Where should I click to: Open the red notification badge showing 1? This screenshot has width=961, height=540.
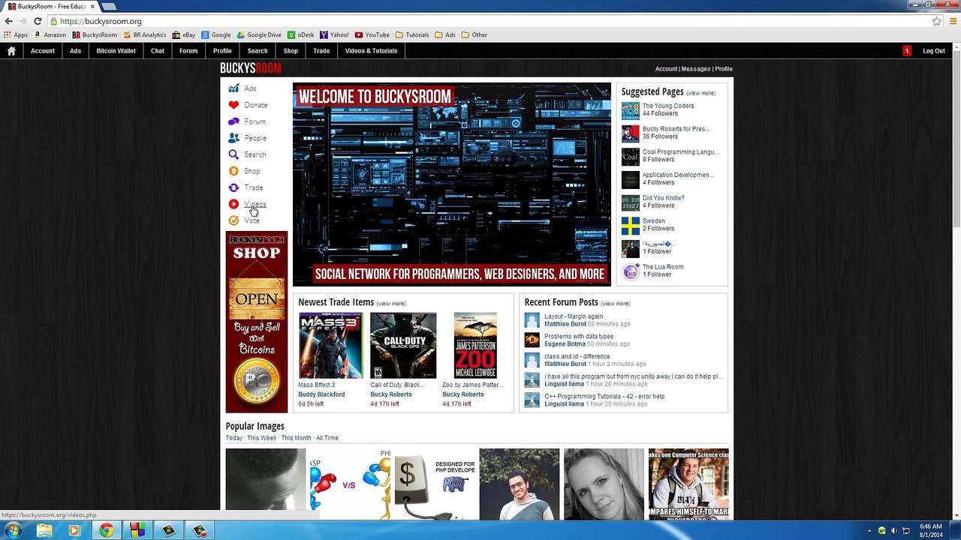pyautogui.click(x=907, y=51)
